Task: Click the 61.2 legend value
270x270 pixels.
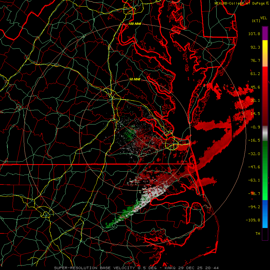Action: (x=255, y=74)
